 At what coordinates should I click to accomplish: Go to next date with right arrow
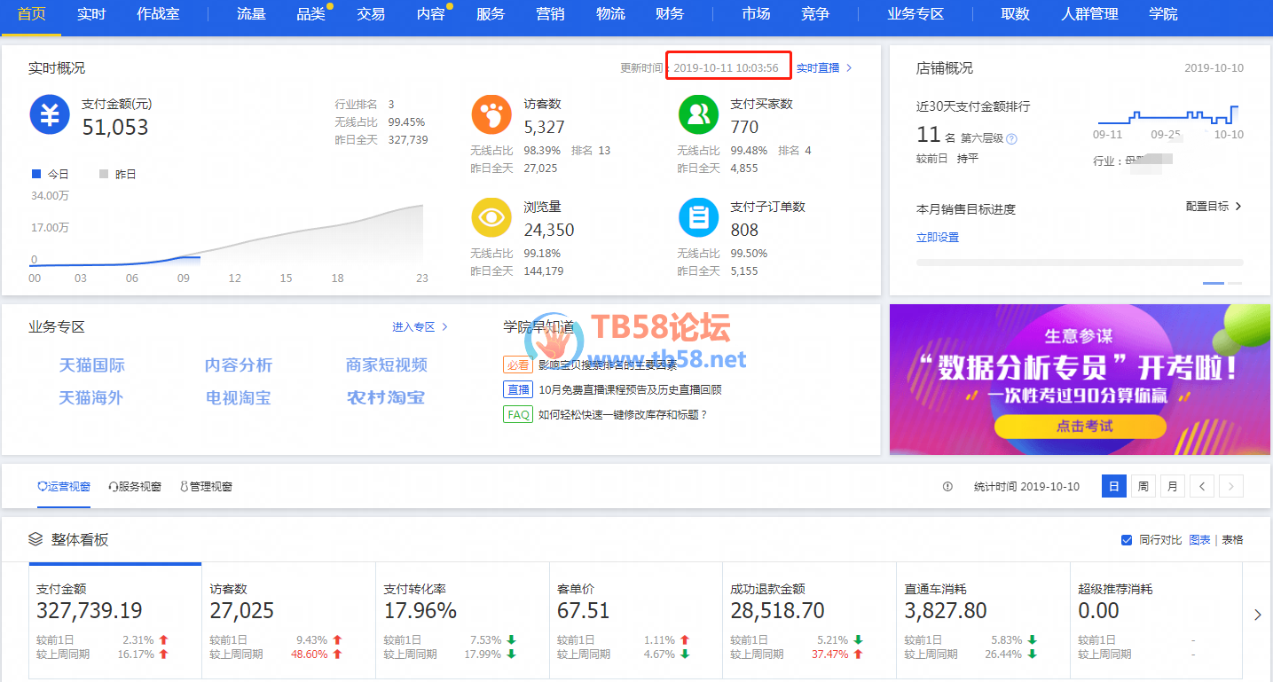coord(1231,486)
